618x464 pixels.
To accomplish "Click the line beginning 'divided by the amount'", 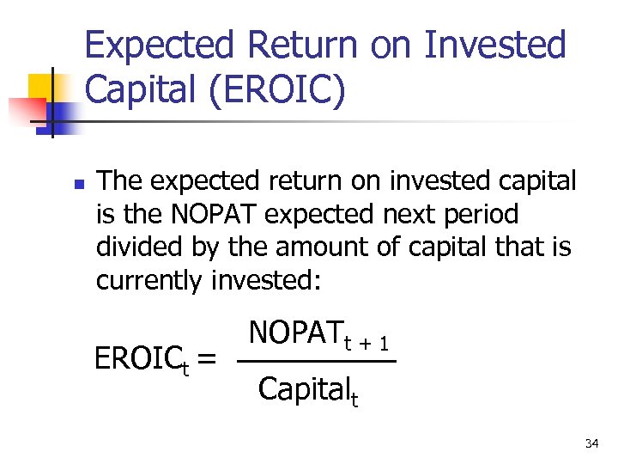I will [x=333, y=247].
